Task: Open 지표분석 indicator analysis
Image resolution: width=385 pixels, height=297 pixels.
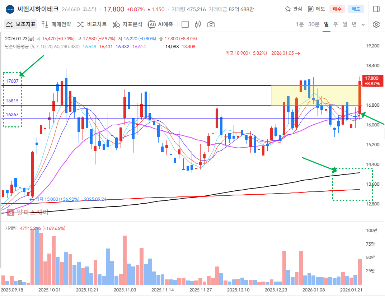Action: tap(127, 24)
